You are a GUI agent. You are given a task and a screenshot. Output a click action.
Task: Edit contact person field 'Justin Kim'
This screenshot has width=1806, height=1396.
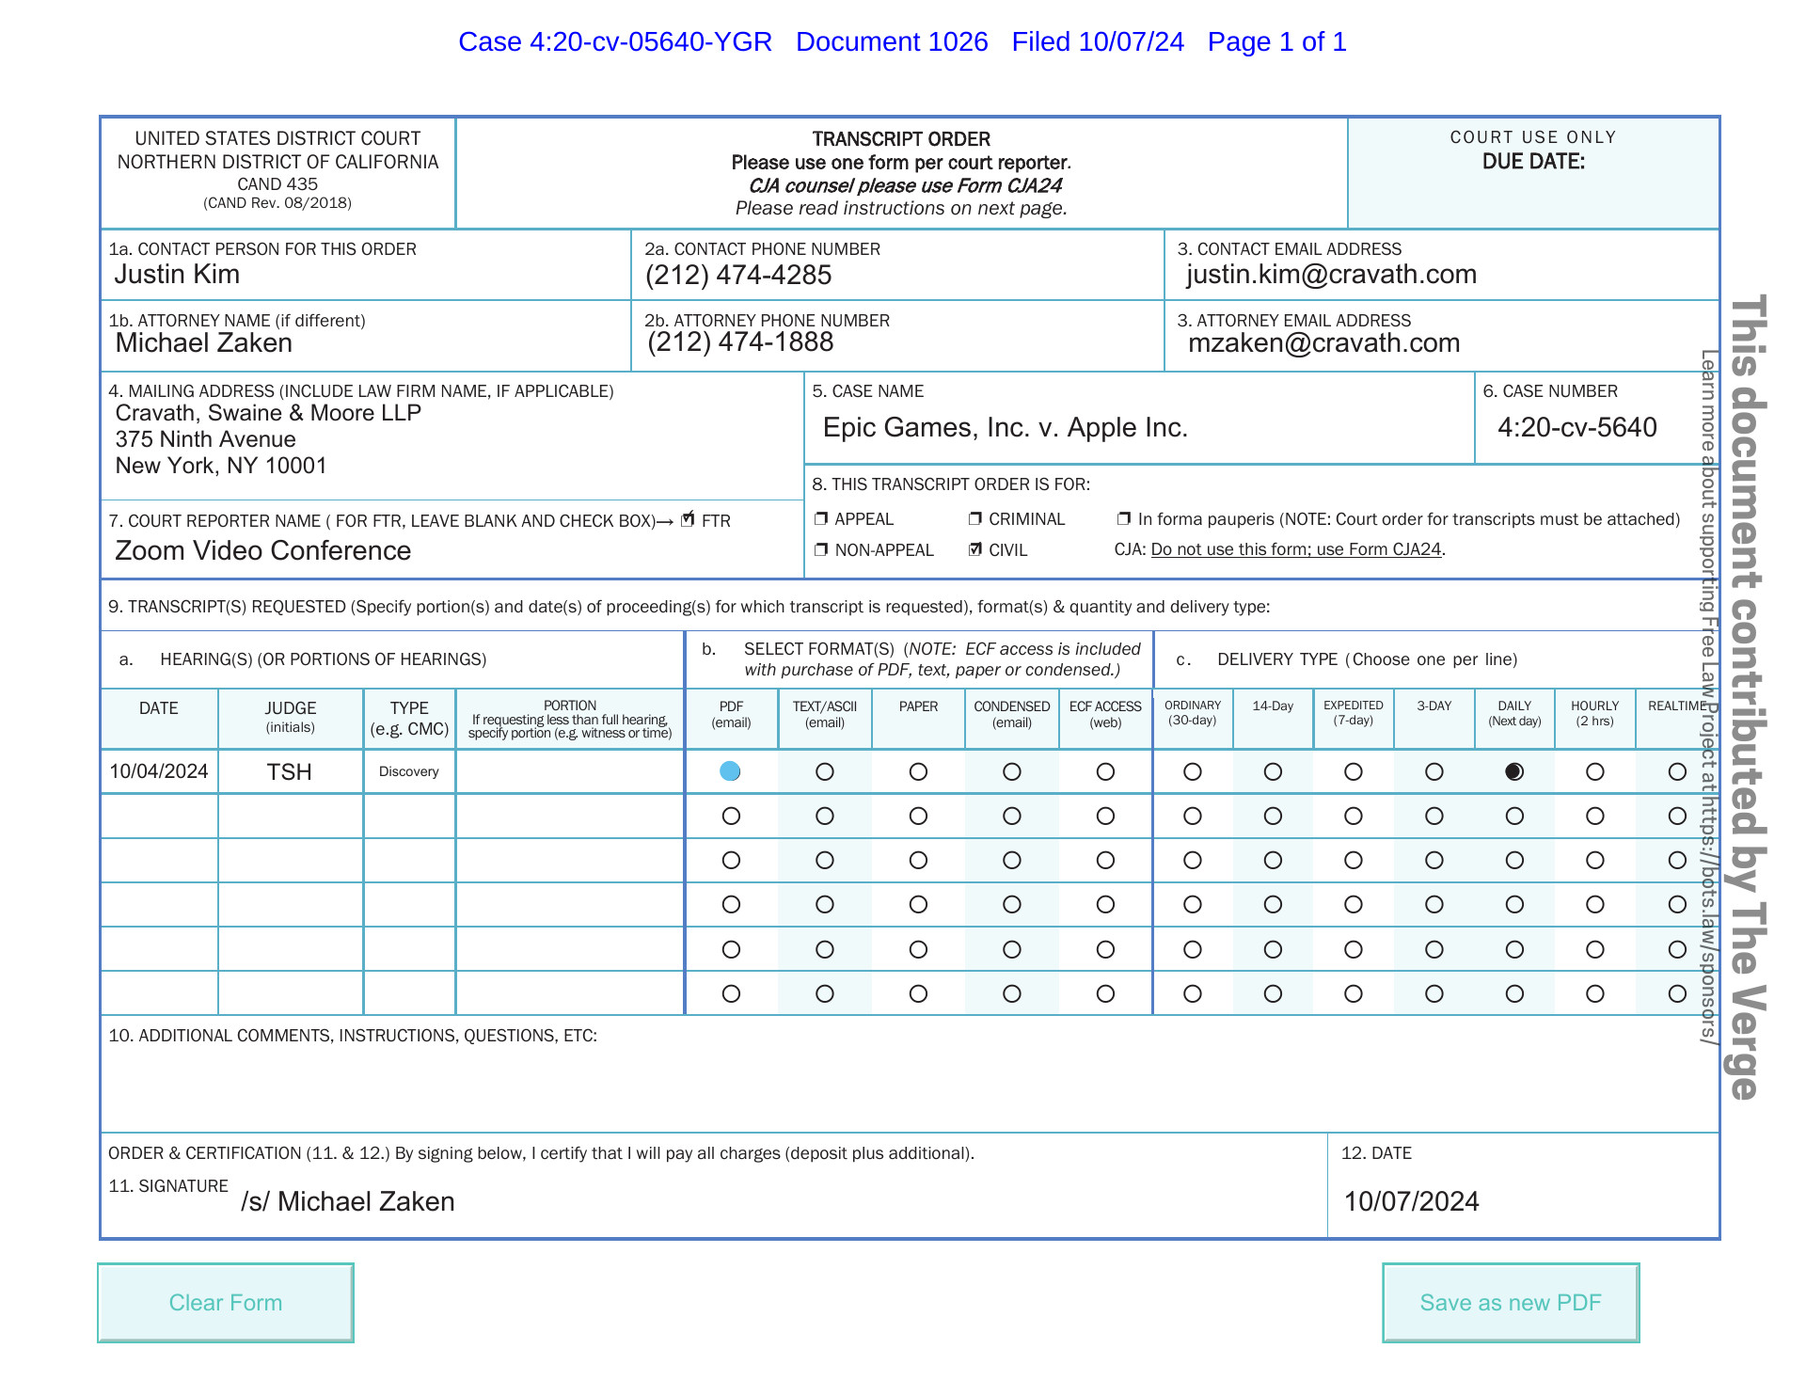click(x=367, y=275)
